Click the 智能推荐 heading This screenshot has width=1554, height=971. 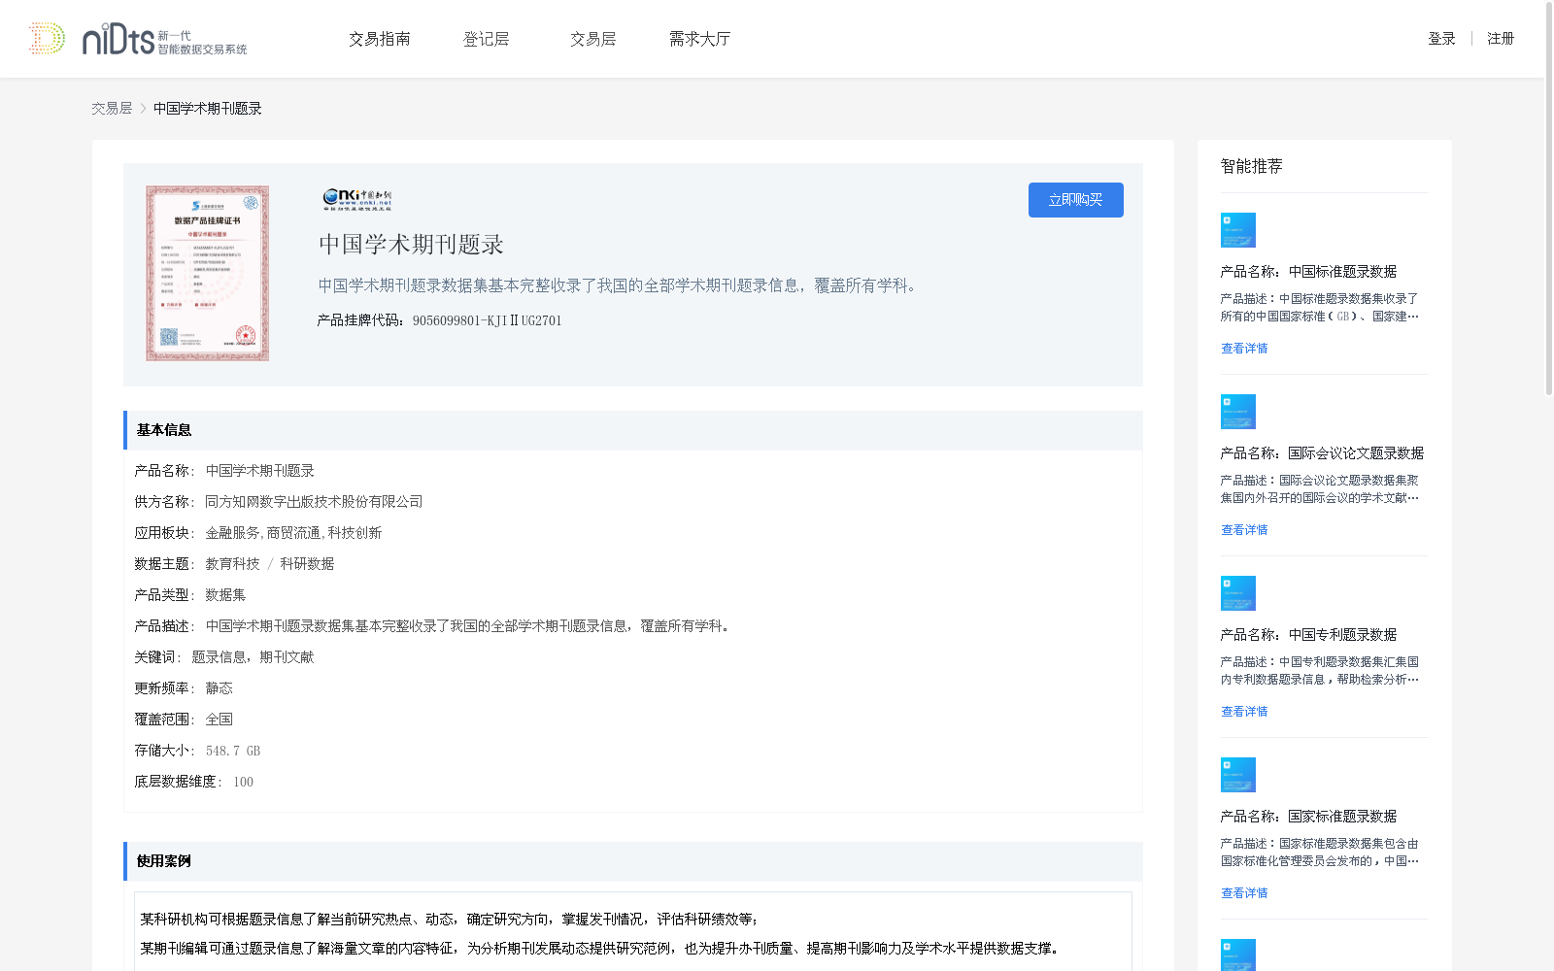(1252, 166)
